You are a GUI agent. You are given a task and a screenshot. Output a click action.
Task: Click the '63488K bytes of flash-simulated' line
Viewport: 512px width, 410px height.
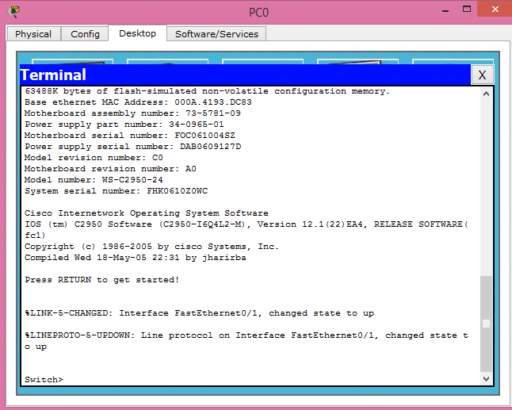click(x=208, y=91)
